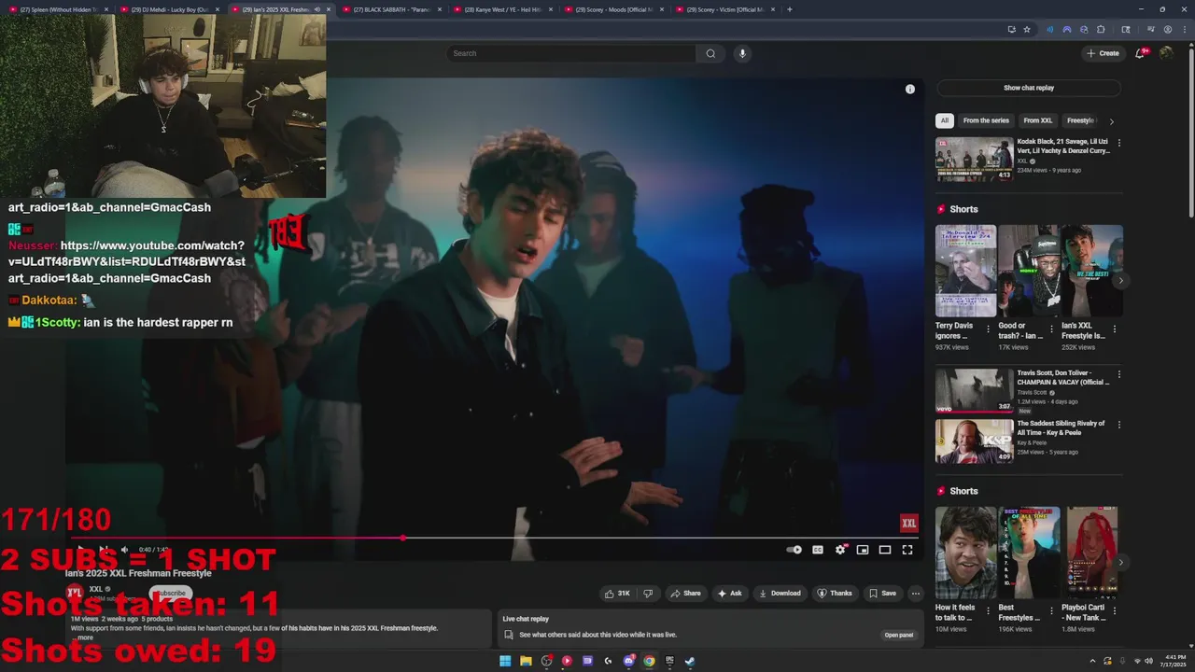Open 'How it feels to talk to' short
The image size is (1195, 672).
click(965, 553)
